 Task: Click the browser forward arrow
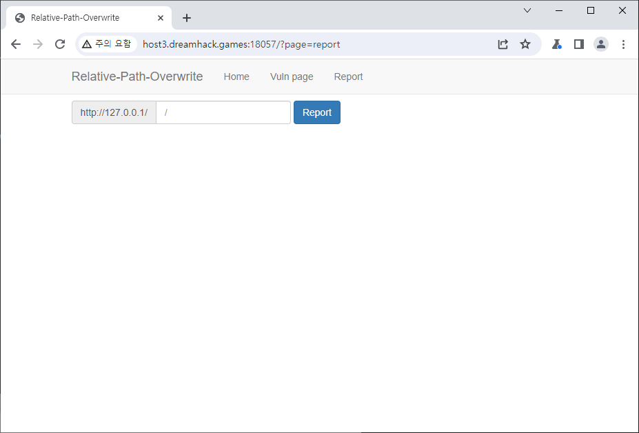[38, 44]
